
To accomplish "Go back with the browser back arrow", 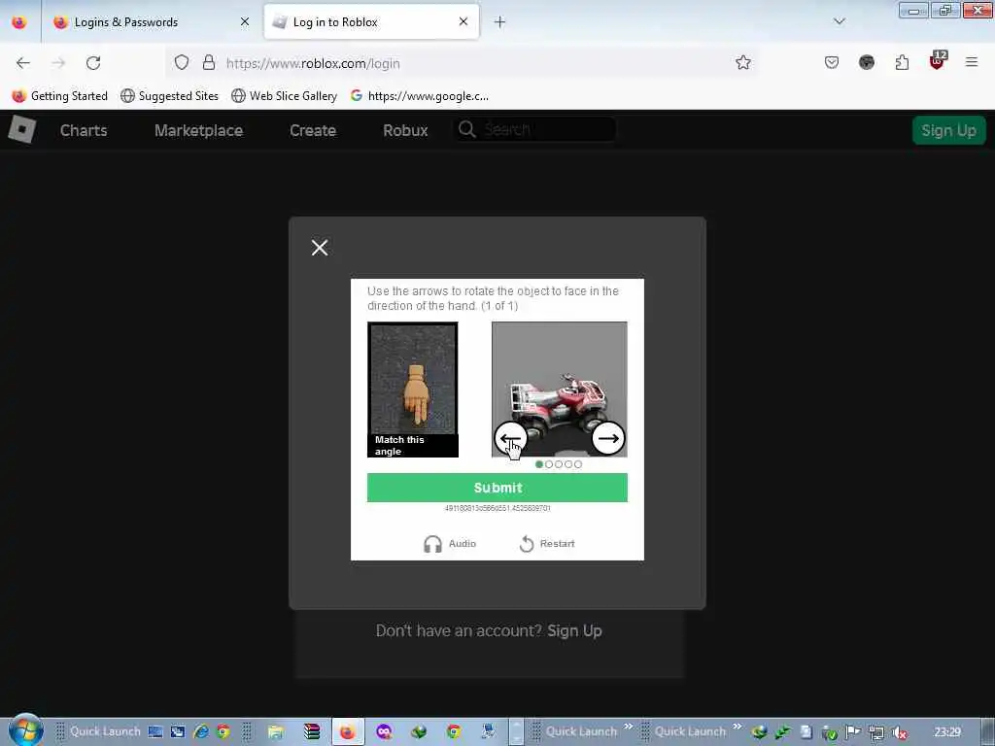I will pos(23,63).
